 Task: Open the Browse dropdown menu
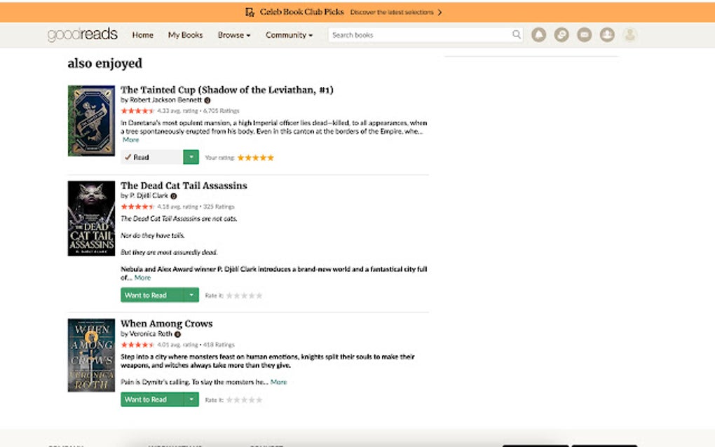coord(233,34)
